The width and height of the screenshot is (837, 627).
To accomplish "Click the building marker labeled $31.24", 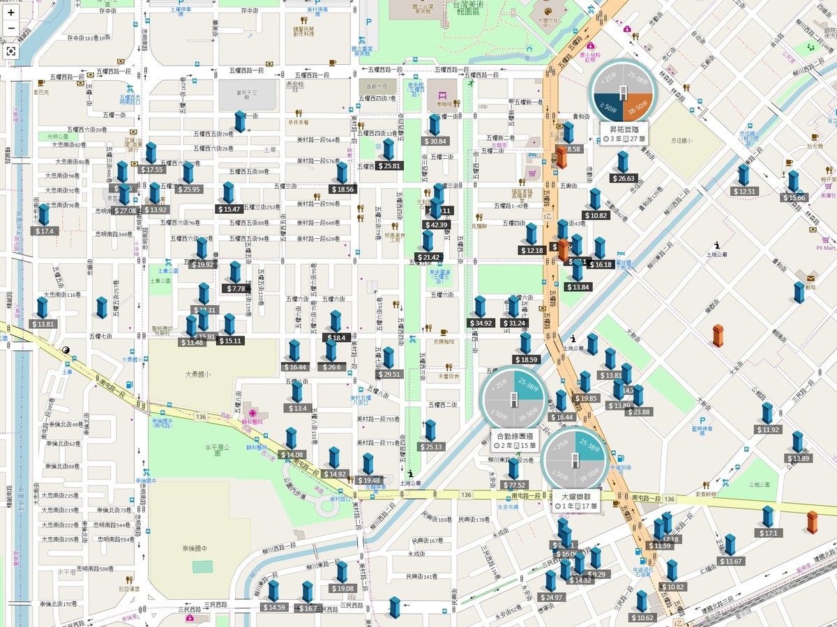I will [513, 307].
